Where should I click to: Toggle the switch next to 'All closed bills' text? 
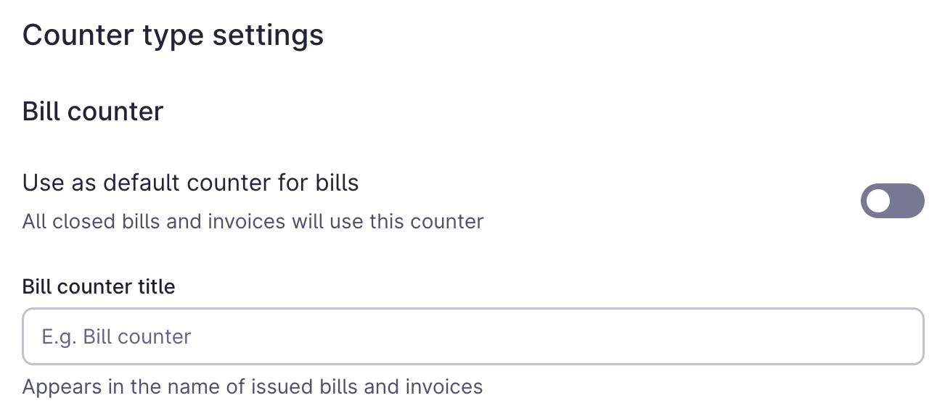(x=893, y=201)
